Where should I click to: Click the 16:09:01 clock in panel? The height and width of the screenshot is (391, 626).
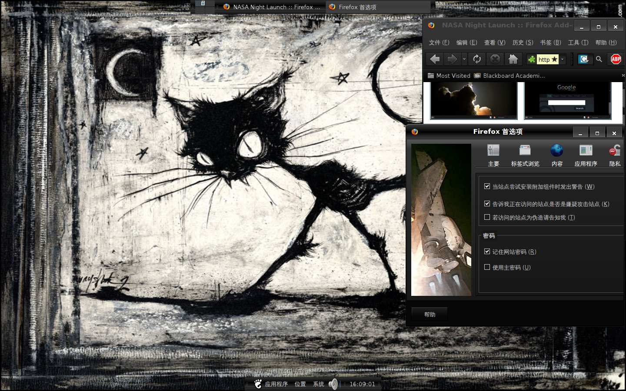coord(362,384)
